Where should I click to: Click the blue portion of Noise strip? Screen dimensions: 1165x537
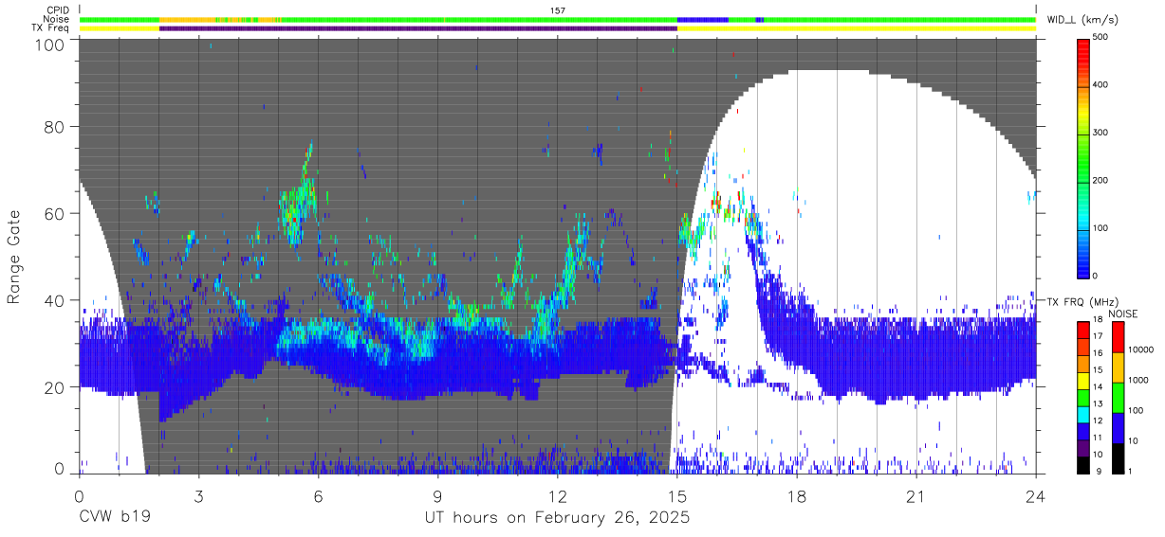[703, 19]
